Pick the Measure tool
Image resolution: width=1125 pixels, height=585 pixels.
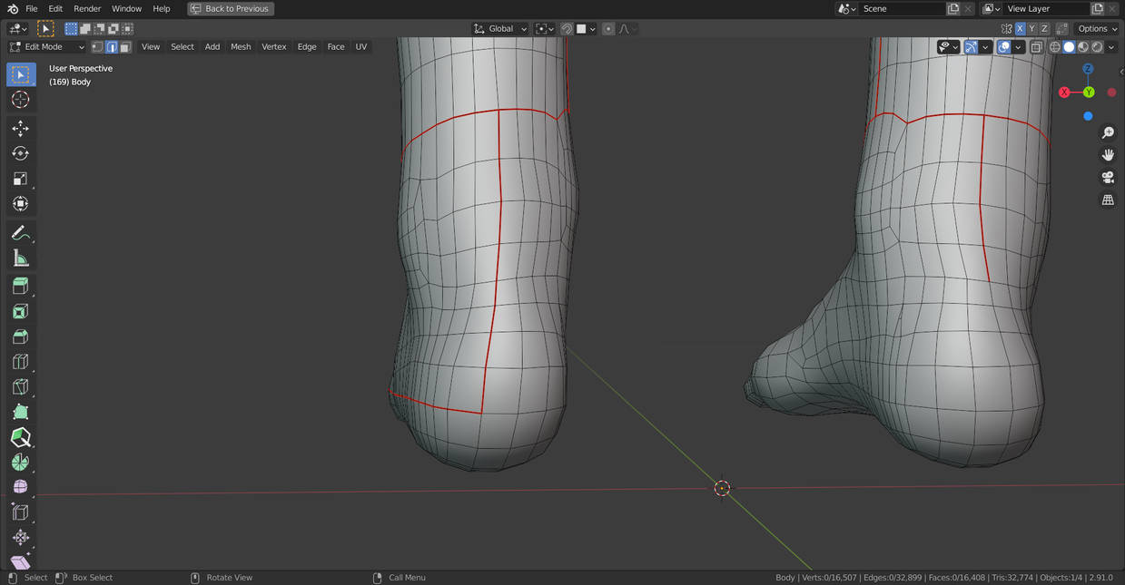21,258
